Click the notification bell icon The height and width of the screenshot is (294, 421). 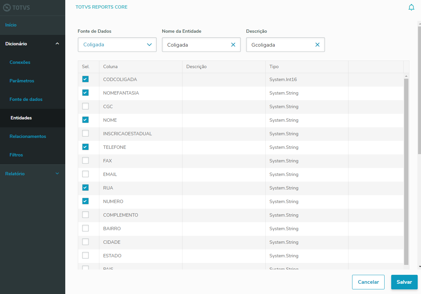tap(411, 7)
